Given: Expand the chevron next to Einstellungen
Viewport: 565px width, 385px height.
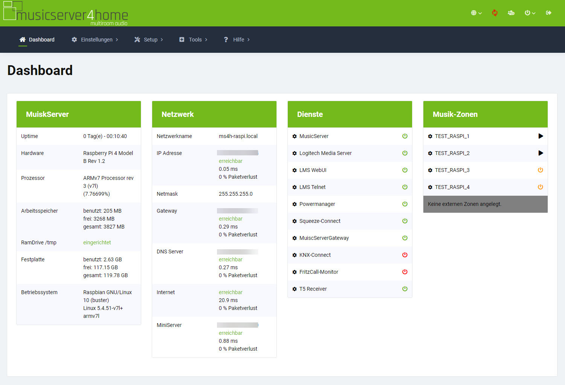Looking at the screenshot, I should 117,40.
